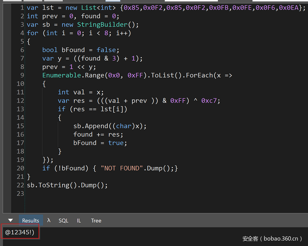308x246 pixels.
Task: Open the Tree tab
Action: [x=96, y=221]
